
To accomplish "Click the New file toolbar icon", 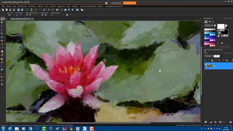I will point(3,10).
